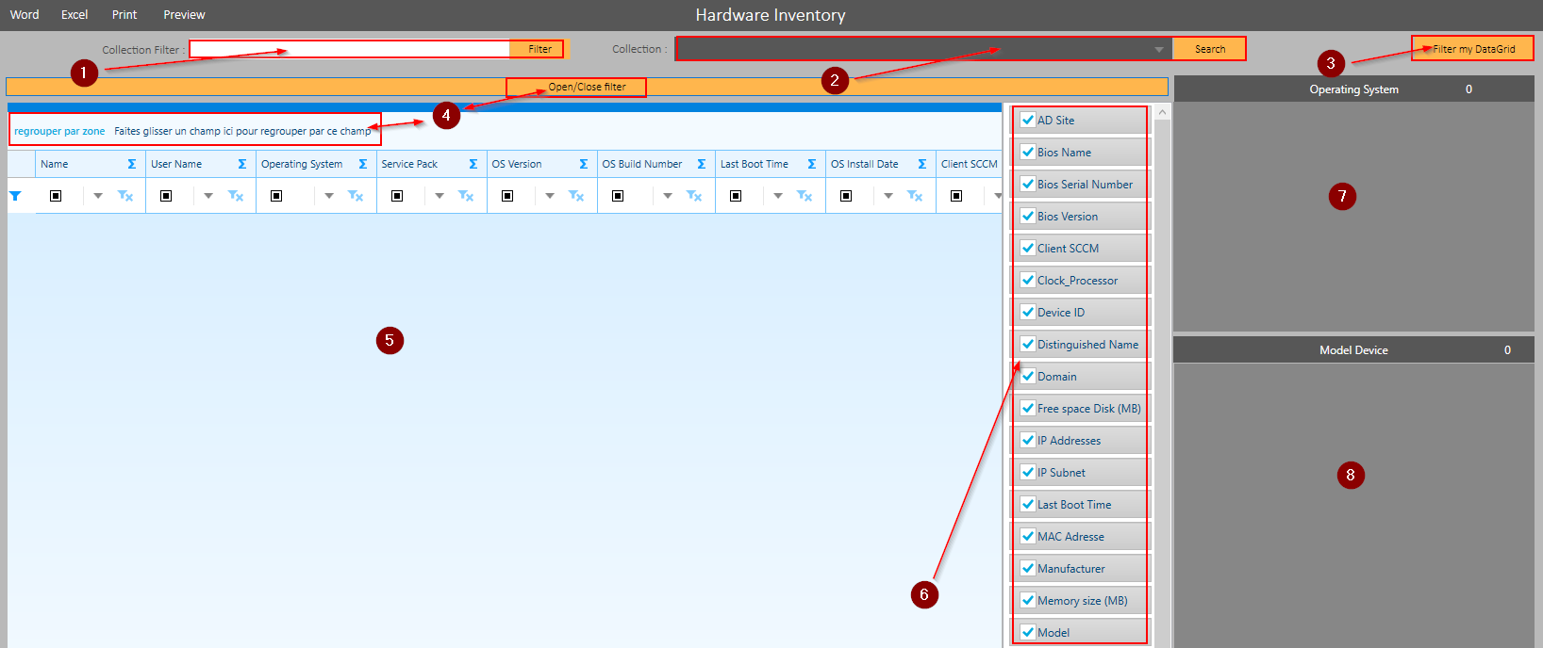Select filter operator square under OS Build Number column
The image size is (1543, 648).
[x=618, y=196]
